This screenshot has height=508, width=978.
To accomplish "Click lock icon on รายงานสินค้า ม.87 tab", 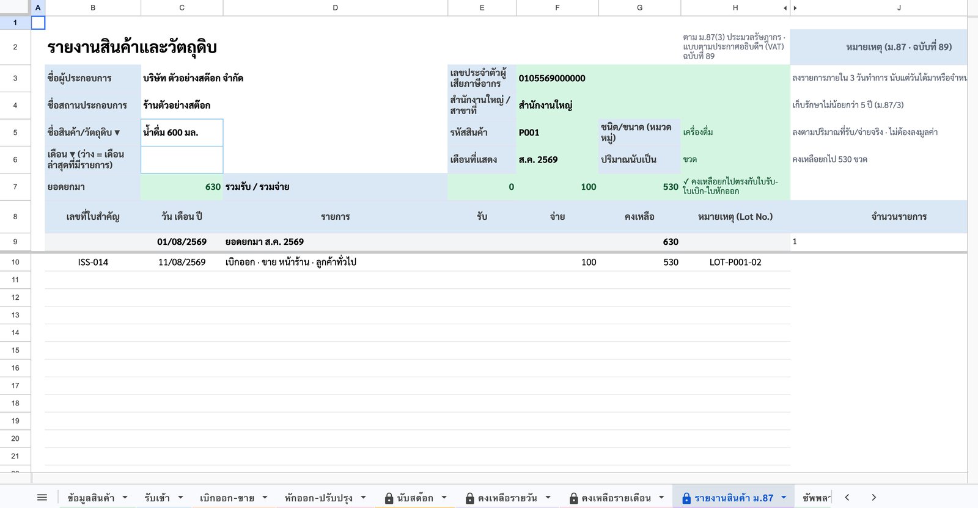I will pyautogui.click(x=686, y=498).
